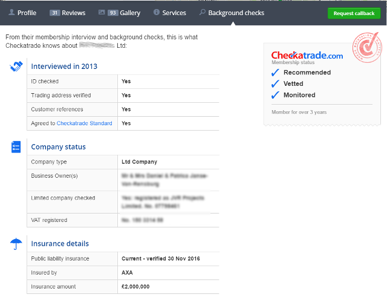Click the Recommended check mark
The height and width of the screenshot is (297, 387).
coord(275,73)
